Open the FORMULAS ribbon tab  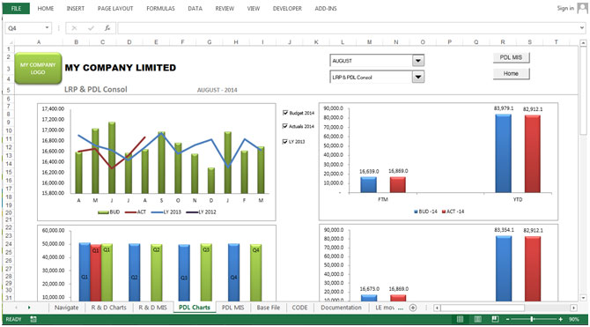[x=160, y=8]
